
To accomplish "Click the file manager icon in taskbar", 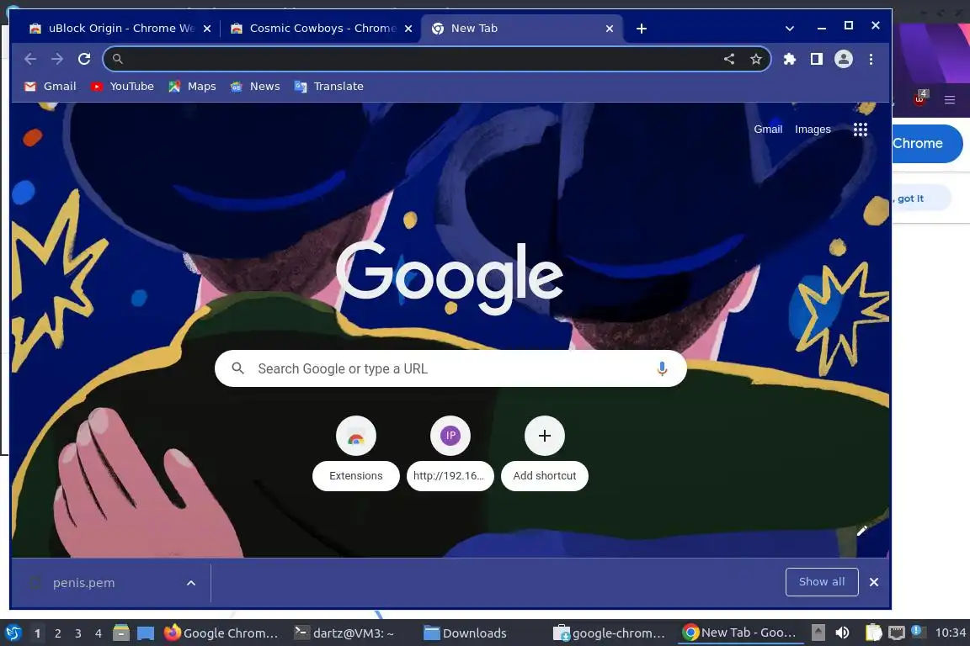I will 121,633.
